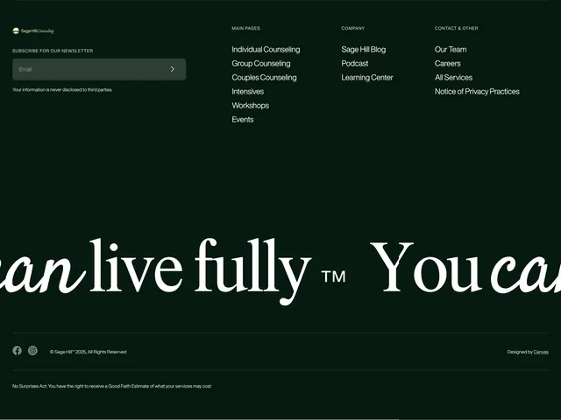Click the Sage Hill 2025 copyright text

[x=88, y=352]
